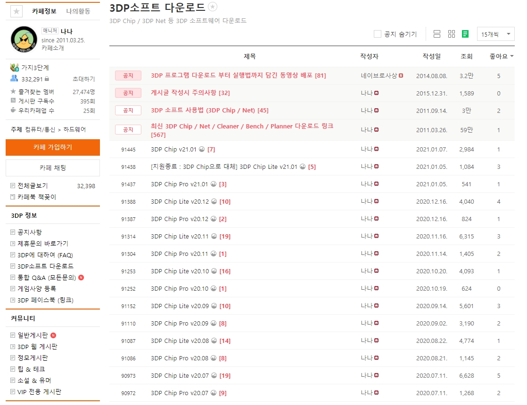Open the 3DP Chip Lite v20.12 post

(x=180, y=201)
